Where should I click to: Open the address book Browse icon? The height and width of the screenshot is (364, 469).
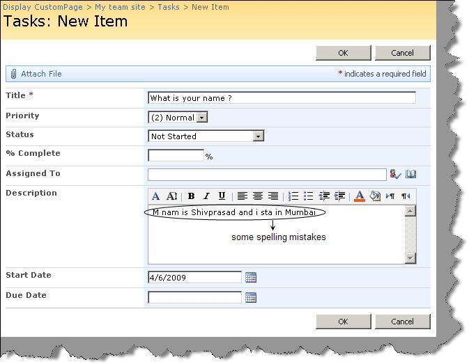pyautogui.click(x=410, y=174)
